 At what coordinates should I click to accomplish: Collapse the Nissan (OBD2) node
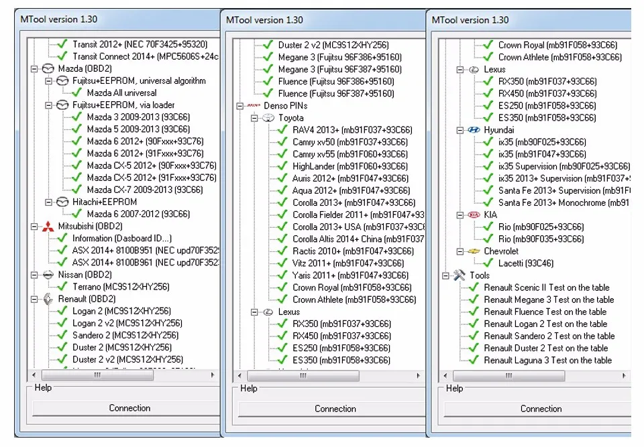[x=34, y=275]
